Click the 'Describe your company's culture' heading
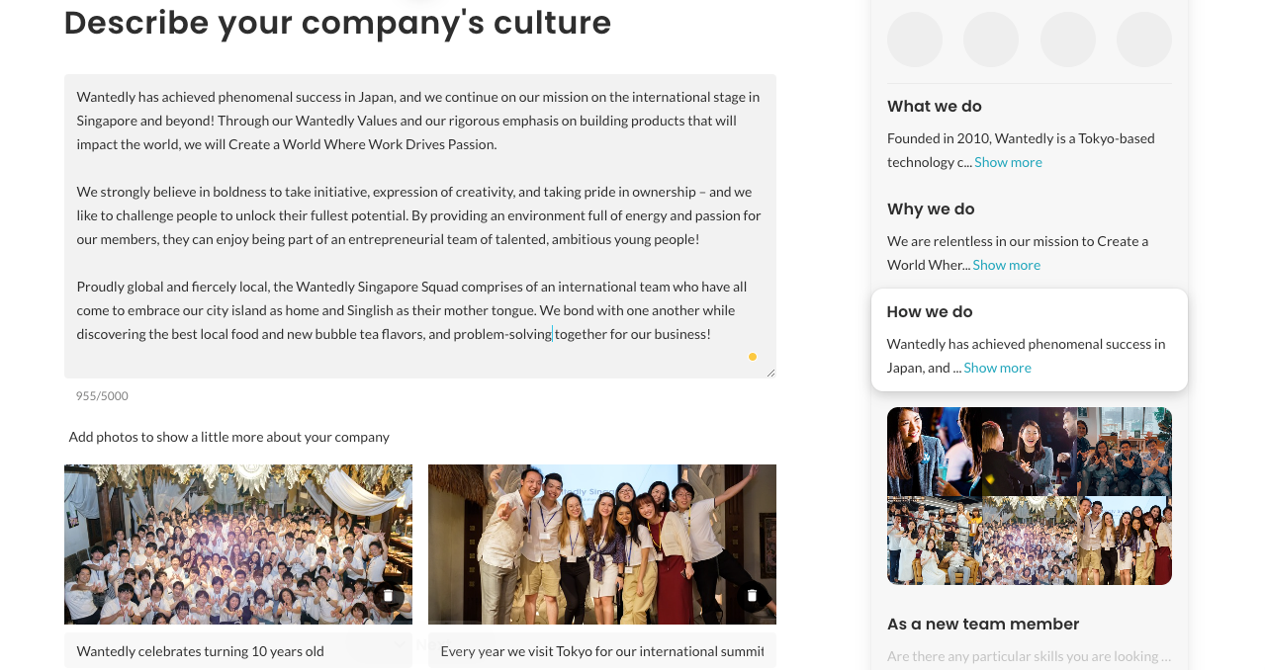This screenshot has height=670, width=1265. [338, 23]
